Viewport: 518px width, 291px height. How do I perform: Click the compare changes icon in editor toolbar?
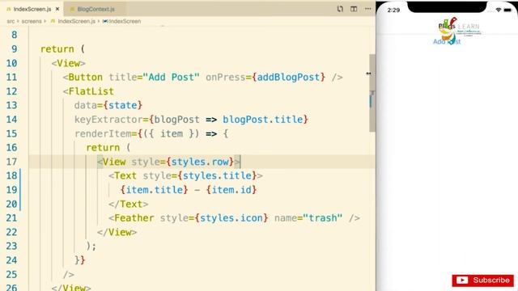[x=340, y=9]
